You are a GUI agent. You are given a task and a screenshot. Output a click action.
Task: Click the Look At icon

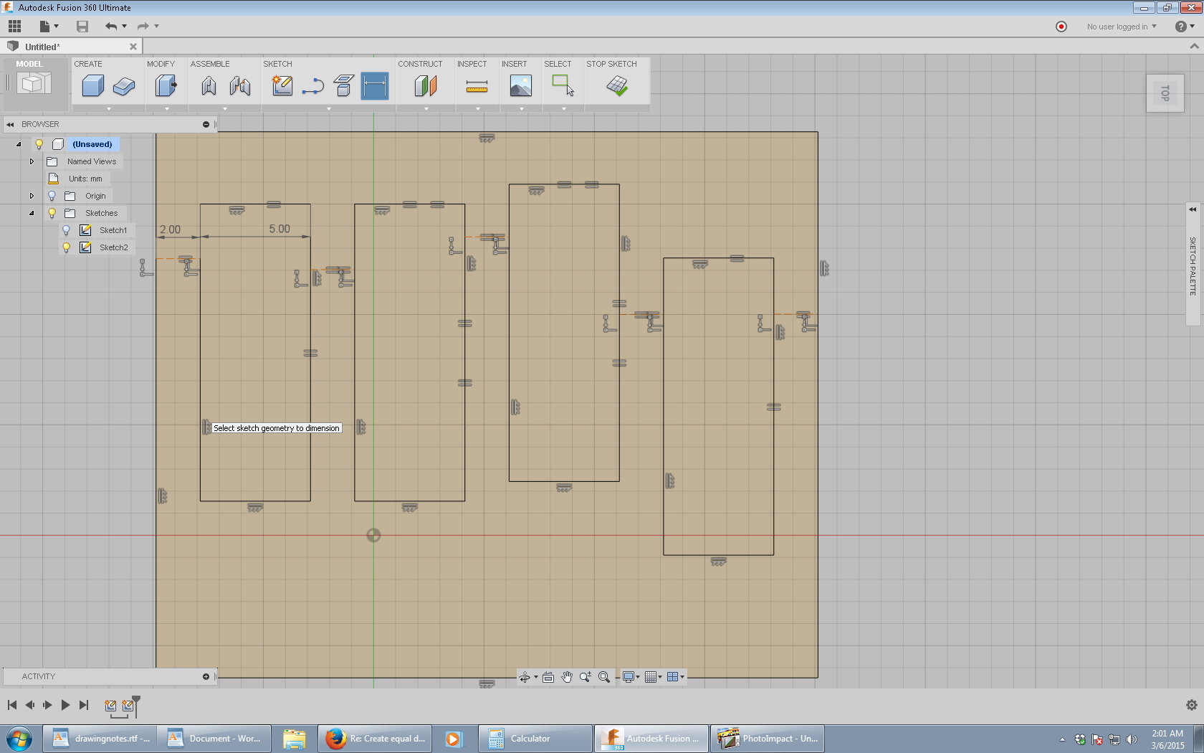548,677
